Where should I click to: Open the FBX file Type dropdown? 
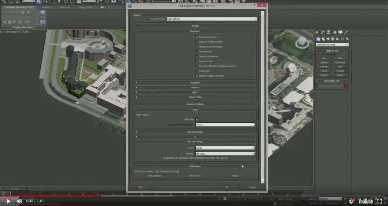point(225,148)
